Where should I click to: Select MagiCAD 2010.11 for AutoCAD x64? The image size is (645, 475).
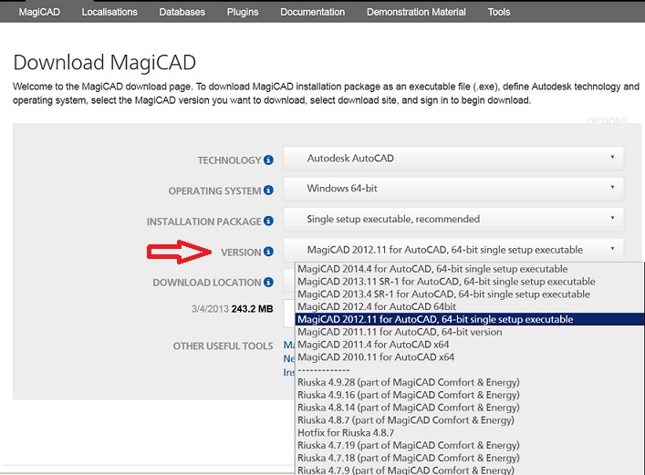(x=469, y=357)
